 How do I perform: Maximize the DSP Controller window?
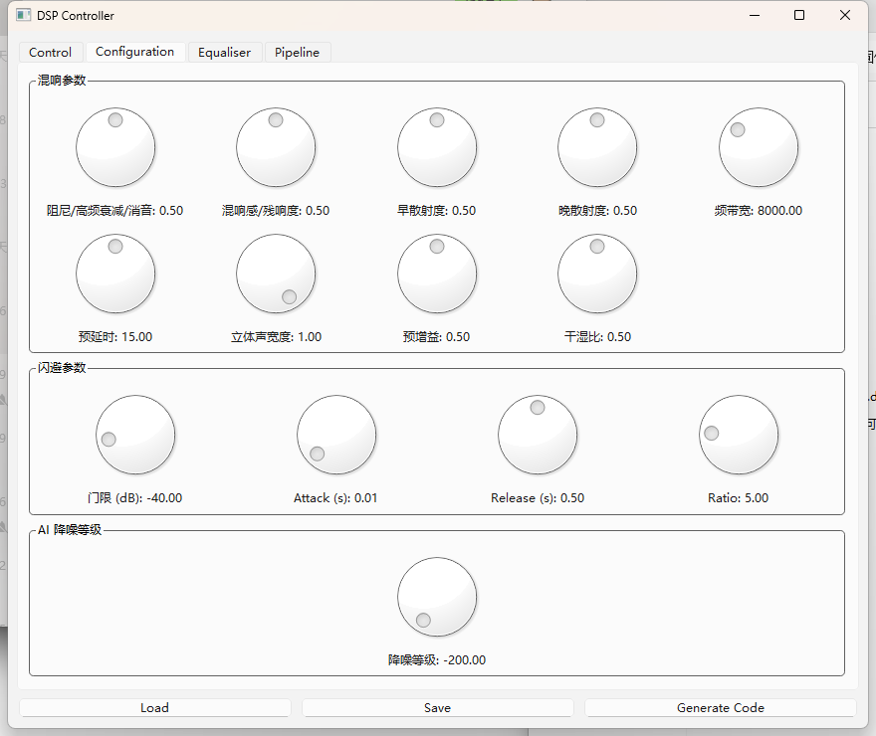point(799,15)
